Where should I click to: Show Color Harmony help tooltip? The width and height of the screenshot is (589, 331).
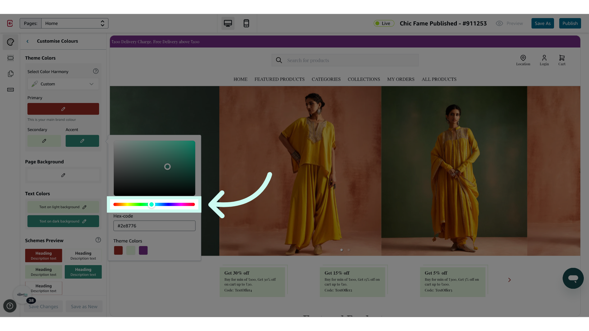pos(96,71)
